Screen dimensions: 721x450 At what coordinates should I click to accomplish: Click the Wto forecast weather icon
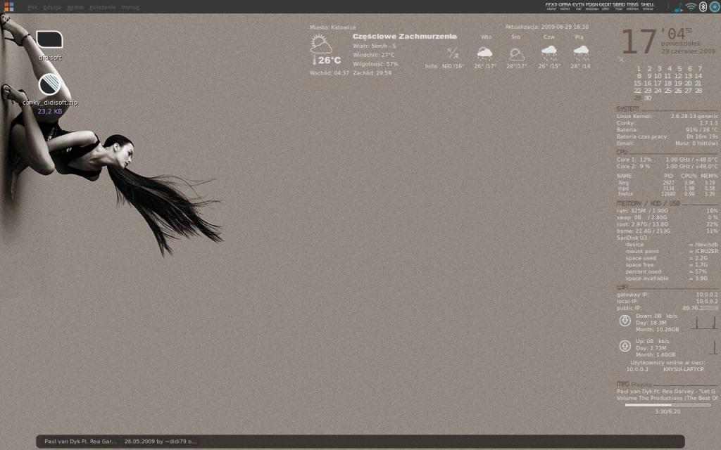click(x=484, y=53)
